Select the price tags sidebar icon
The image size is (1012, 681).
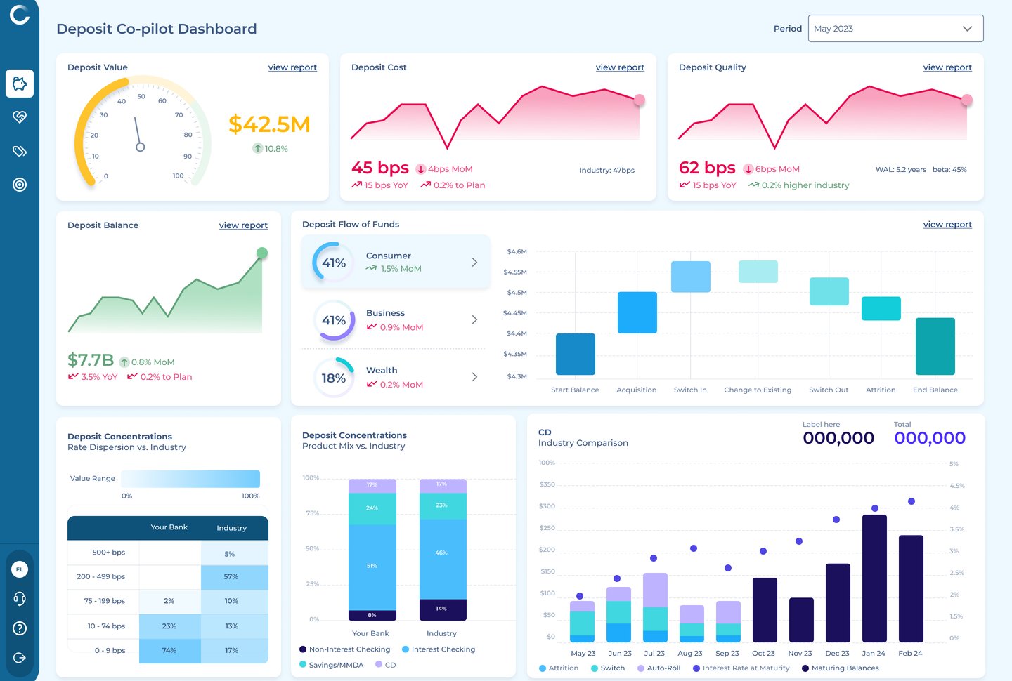click(20, 151)
